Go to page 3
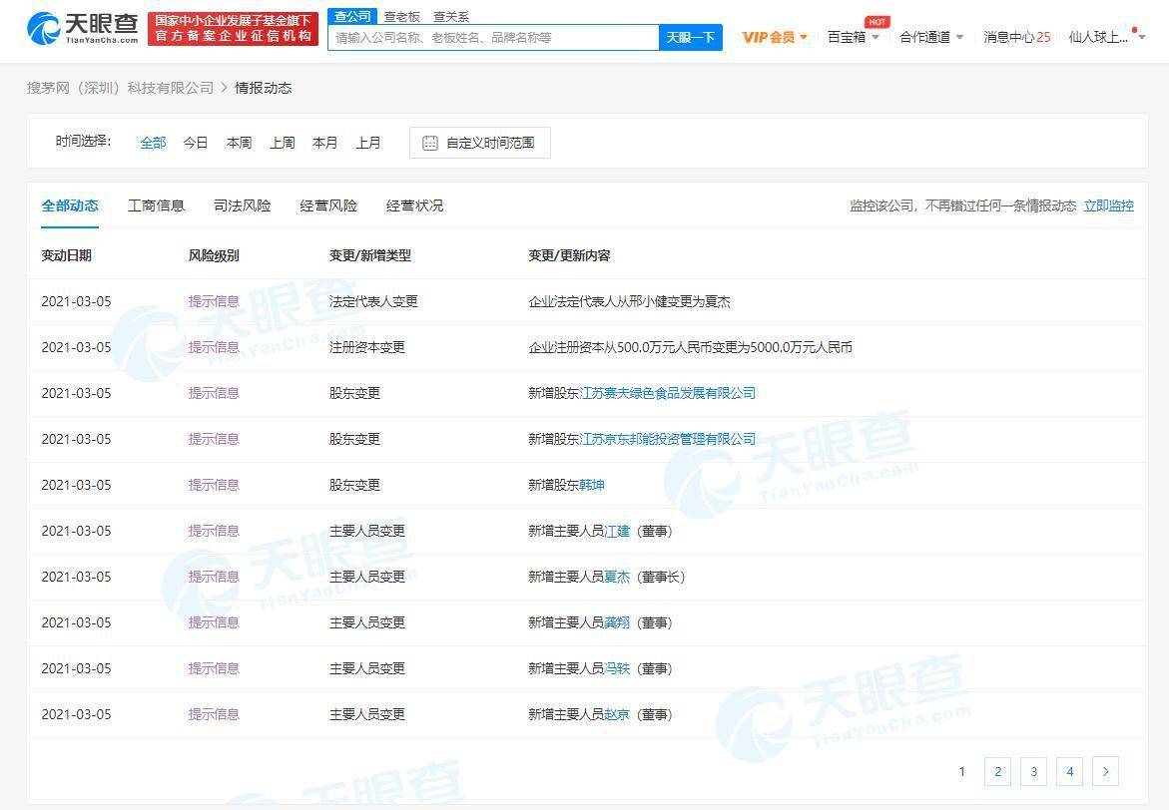This screenshot has width=1169, height=810. [1033, 771]
